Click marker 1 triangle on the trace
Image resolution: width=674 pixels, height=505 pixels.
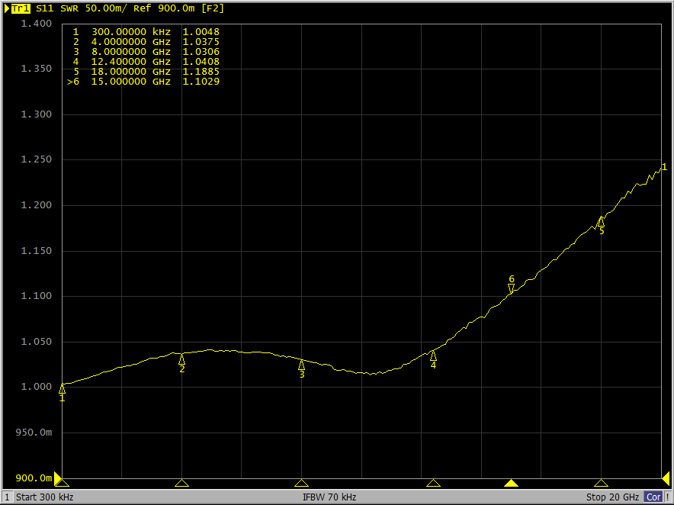point(62,389)
